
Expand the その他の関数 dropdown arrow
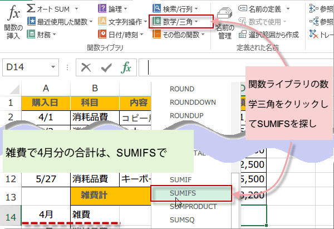(x=203, y=35)
